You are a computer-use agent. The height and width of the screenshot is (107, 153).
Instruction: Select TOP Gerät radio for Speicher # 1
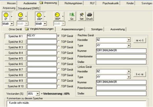pyautogui.click(x=59, y=36)
